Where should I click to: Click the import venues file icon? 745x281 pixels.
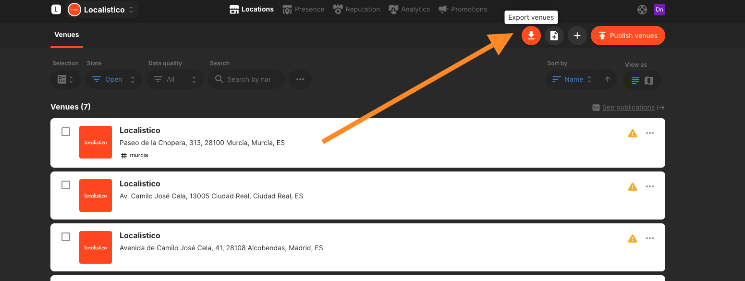pos(554,36)
